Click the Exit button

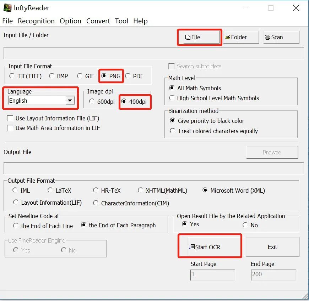pyautogui.click(x=272, y=247)
